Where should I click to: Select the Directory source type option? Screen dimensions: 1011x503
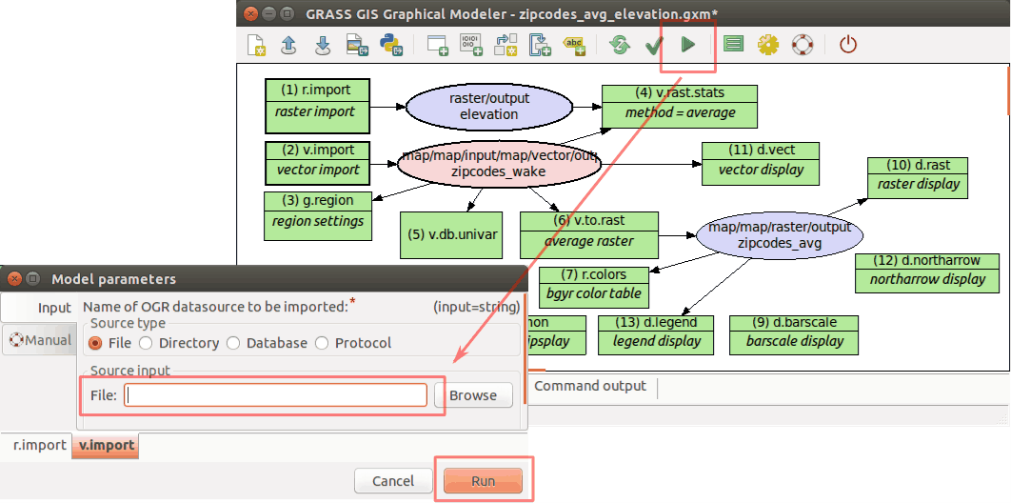coord(147,343)
